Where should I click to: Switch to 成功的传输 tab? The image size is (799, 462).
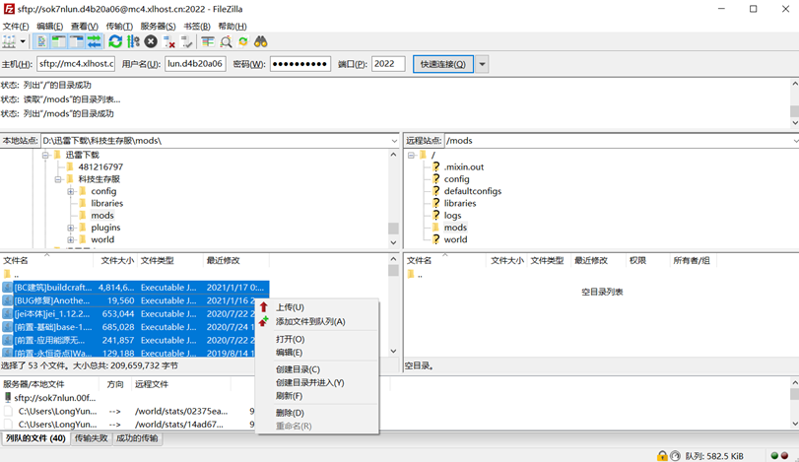(137, 438)
